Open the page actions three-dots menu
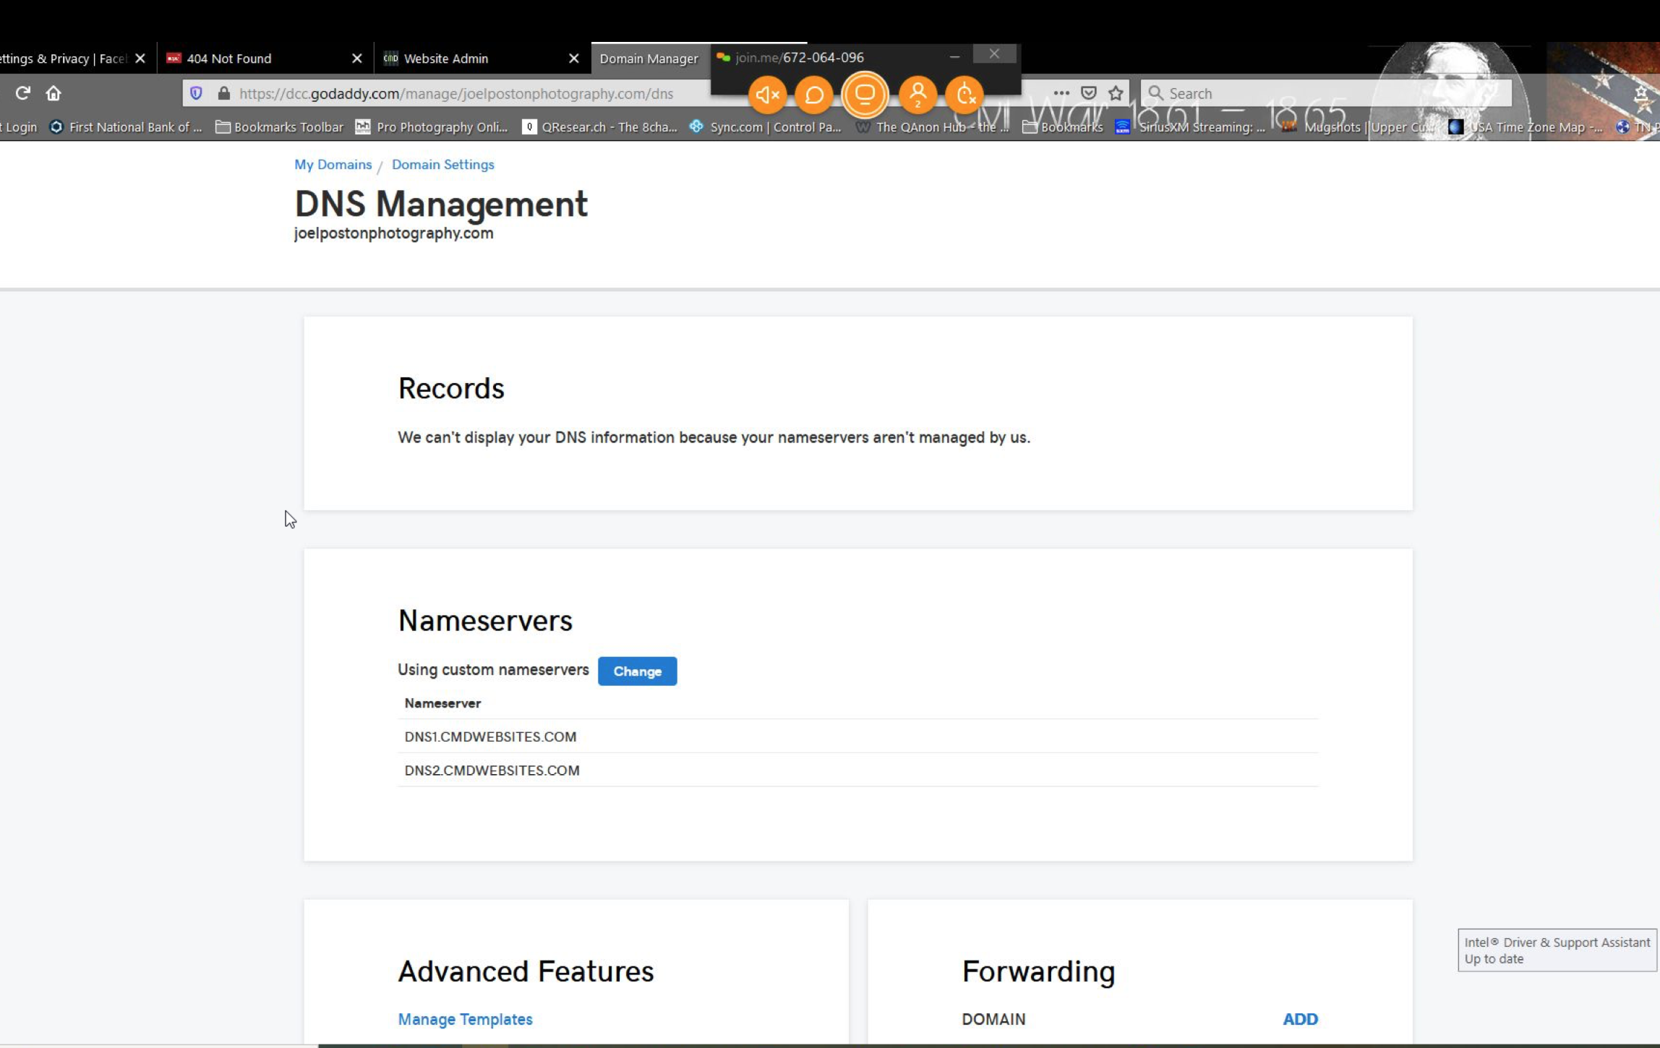 pos(1061,93)
